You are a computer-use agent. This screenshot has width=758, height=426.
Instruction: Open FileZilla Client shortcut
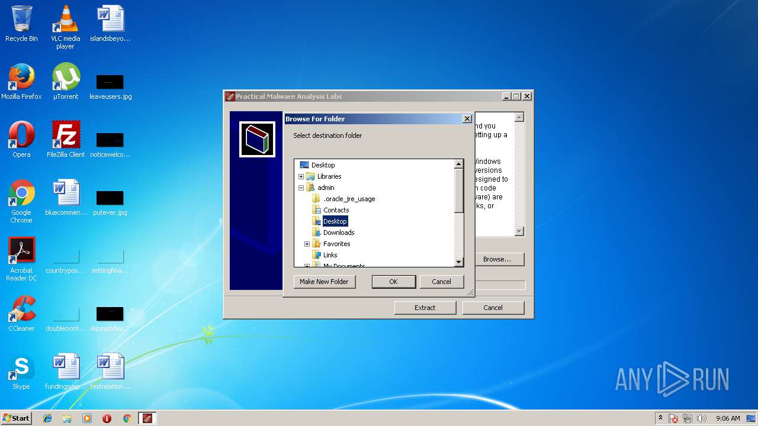(x=65, y=140)
